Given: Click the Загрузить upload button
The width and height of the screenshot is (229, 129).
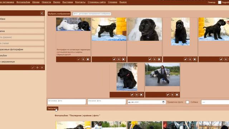Looking at the screenshot, I should [53, 108].
